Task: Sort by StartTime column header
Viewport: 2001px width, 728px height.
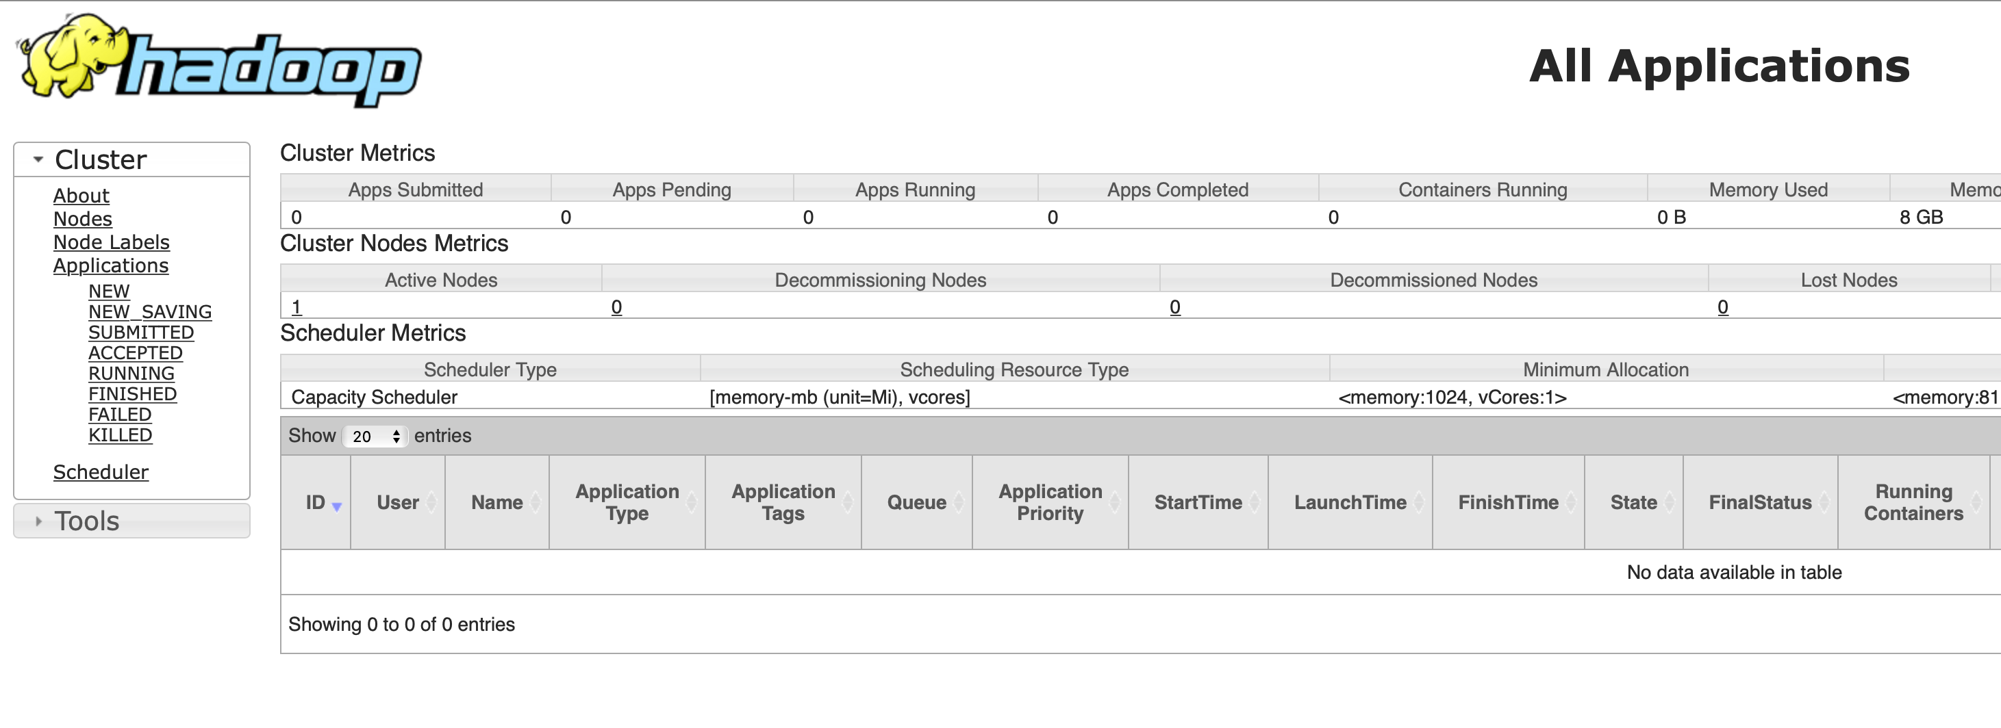Action: click(x=1197, y=502)
